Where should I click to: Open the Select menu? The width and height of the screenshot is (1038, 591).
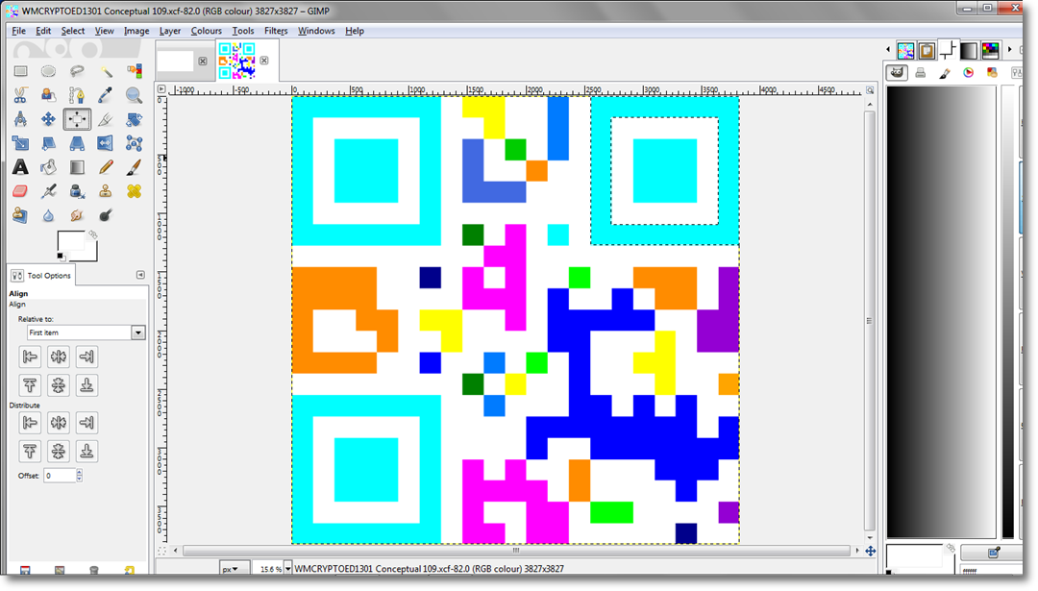click(x=73, y=31)
